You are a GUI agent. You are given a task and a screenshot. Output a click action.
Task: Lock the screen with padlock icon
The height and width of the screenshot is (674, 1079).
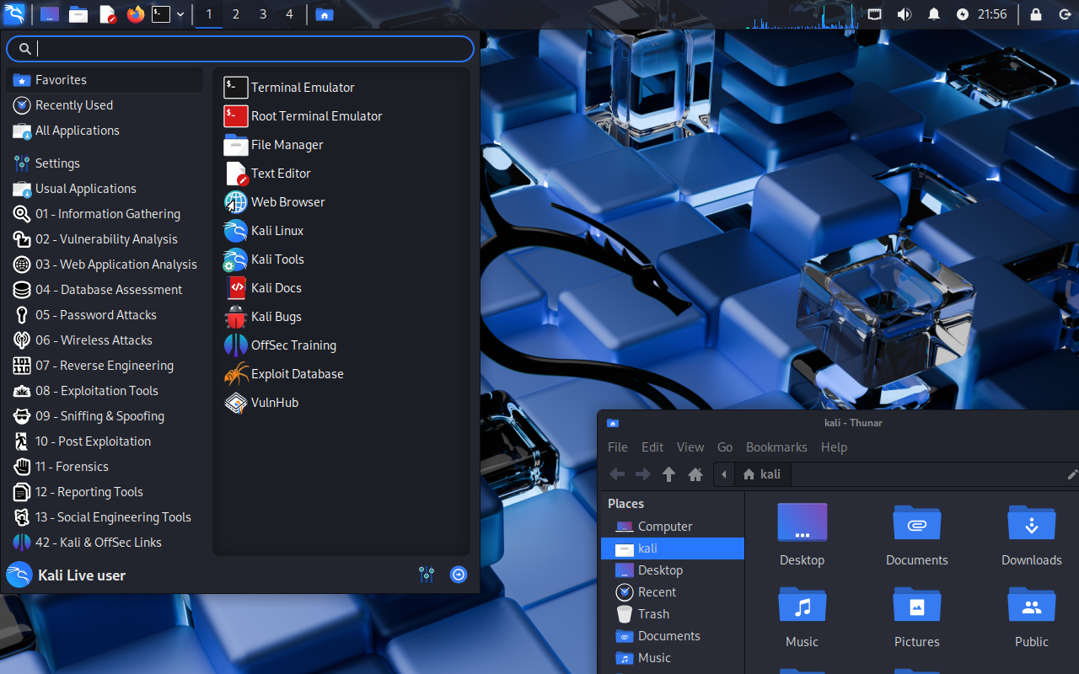tap(1036, 14)
